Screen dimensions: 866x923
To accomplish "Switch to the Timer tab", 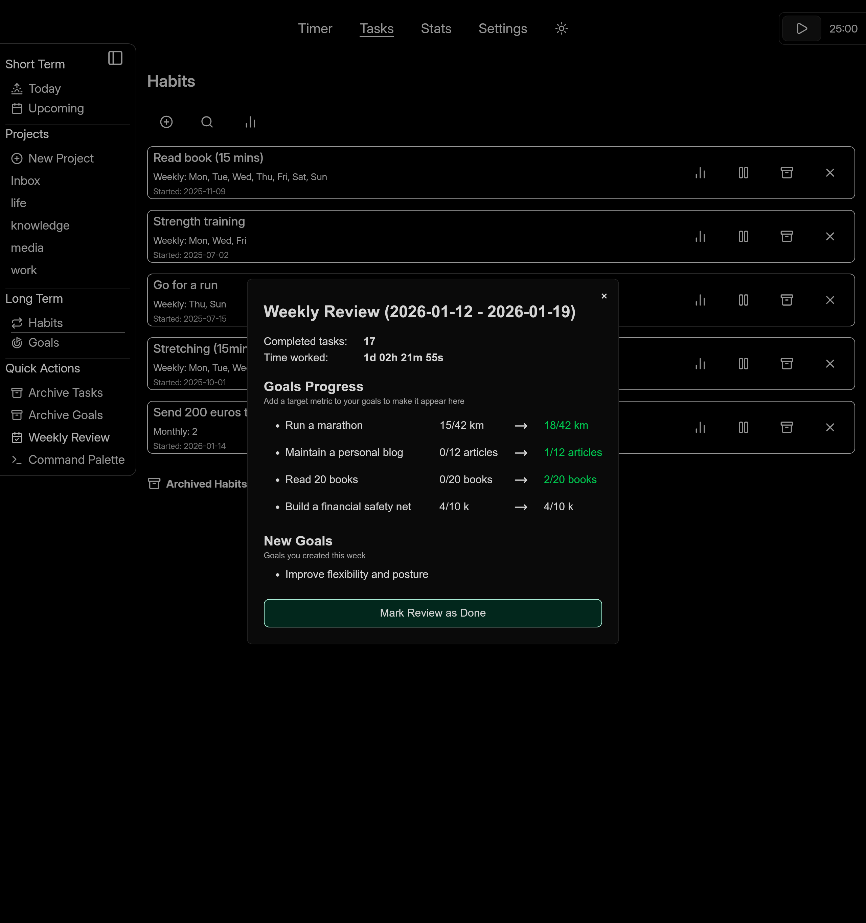I will 315,28.
